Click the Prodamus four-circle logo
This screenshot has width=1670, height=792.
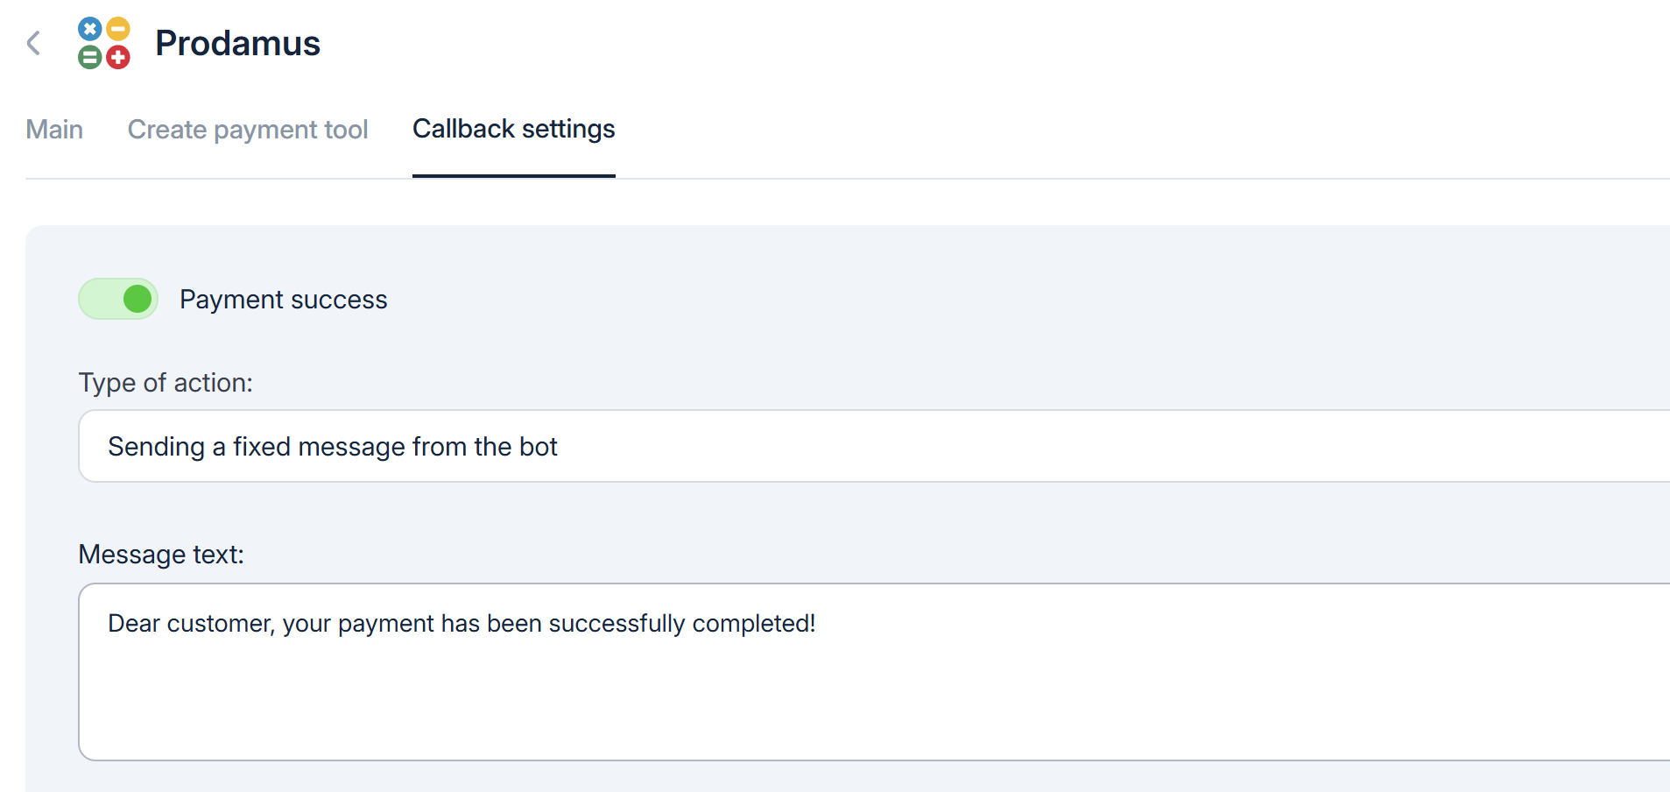[104, 43]
